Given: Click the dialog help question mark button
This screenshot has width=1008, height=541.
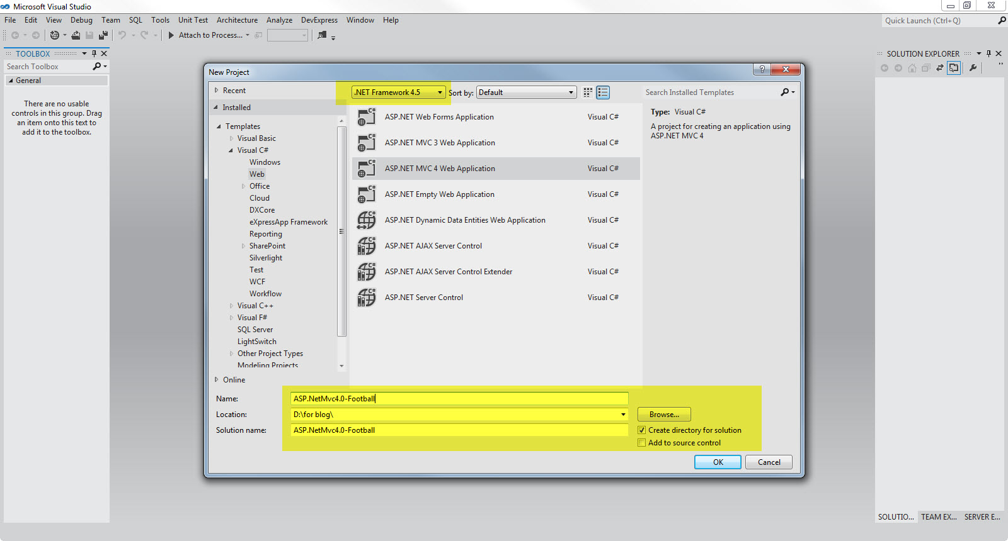Looking at the screenshot, I should point(762,69).
